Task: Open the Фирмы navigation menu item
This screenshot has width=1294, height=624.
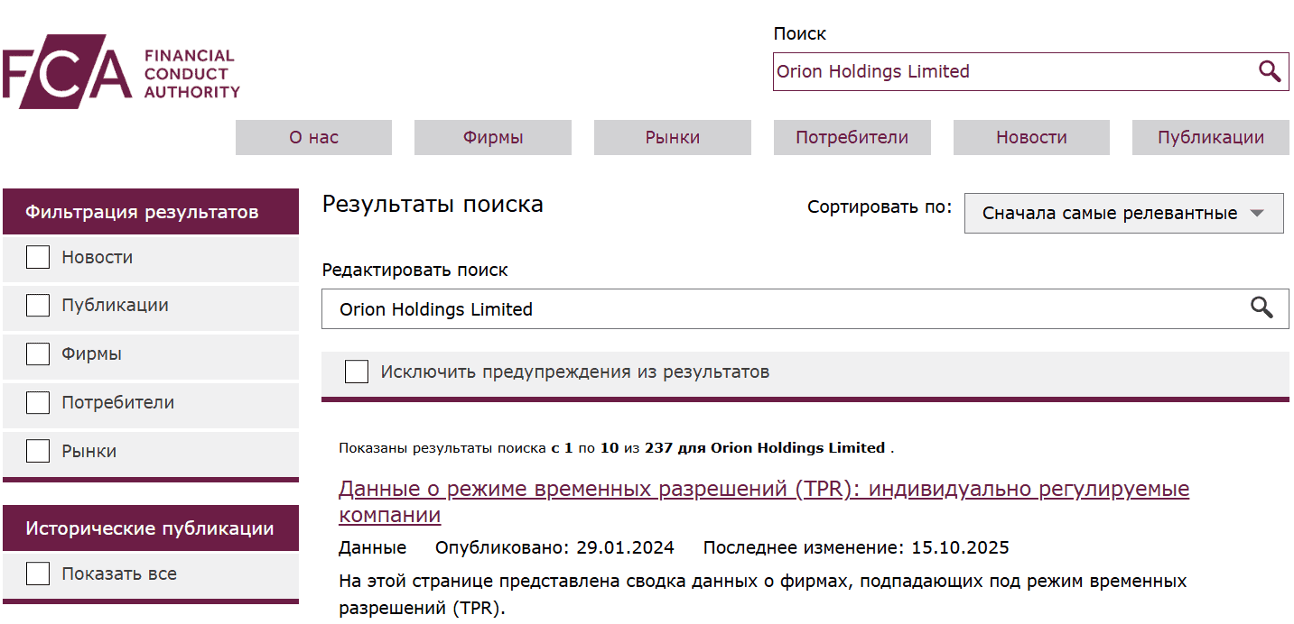Action: coord(492,137)
